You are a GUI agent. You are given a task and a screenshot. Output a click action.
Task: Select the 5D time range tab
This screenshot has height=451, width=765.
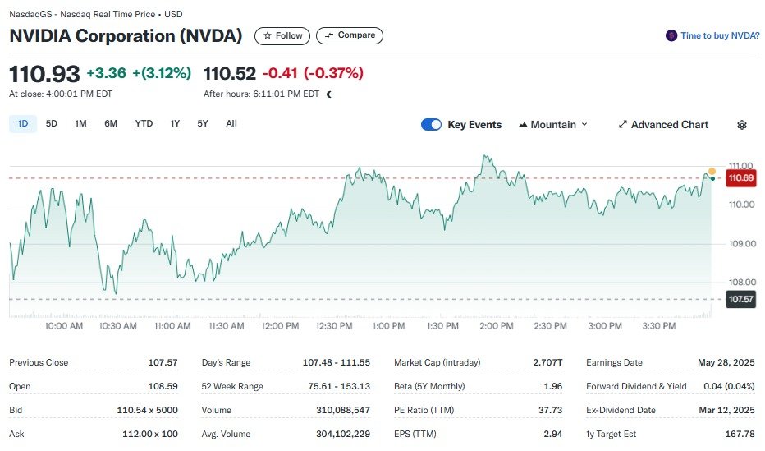(x=52, y=124)
